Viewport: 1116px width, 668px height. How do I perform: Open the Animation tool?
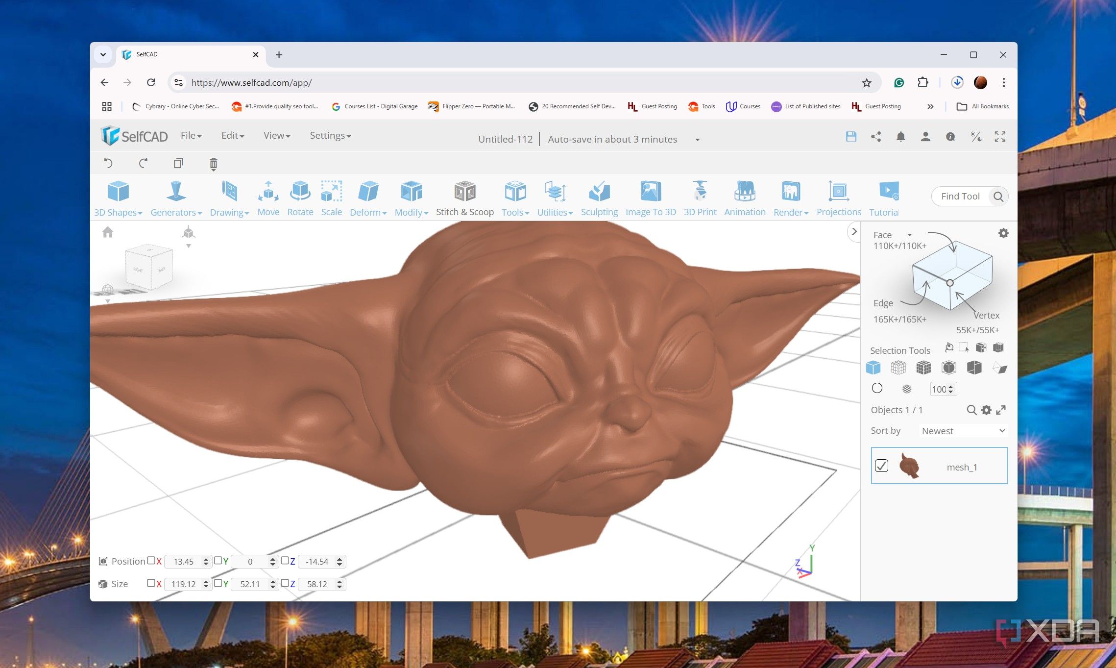click(x=745, y=198)
